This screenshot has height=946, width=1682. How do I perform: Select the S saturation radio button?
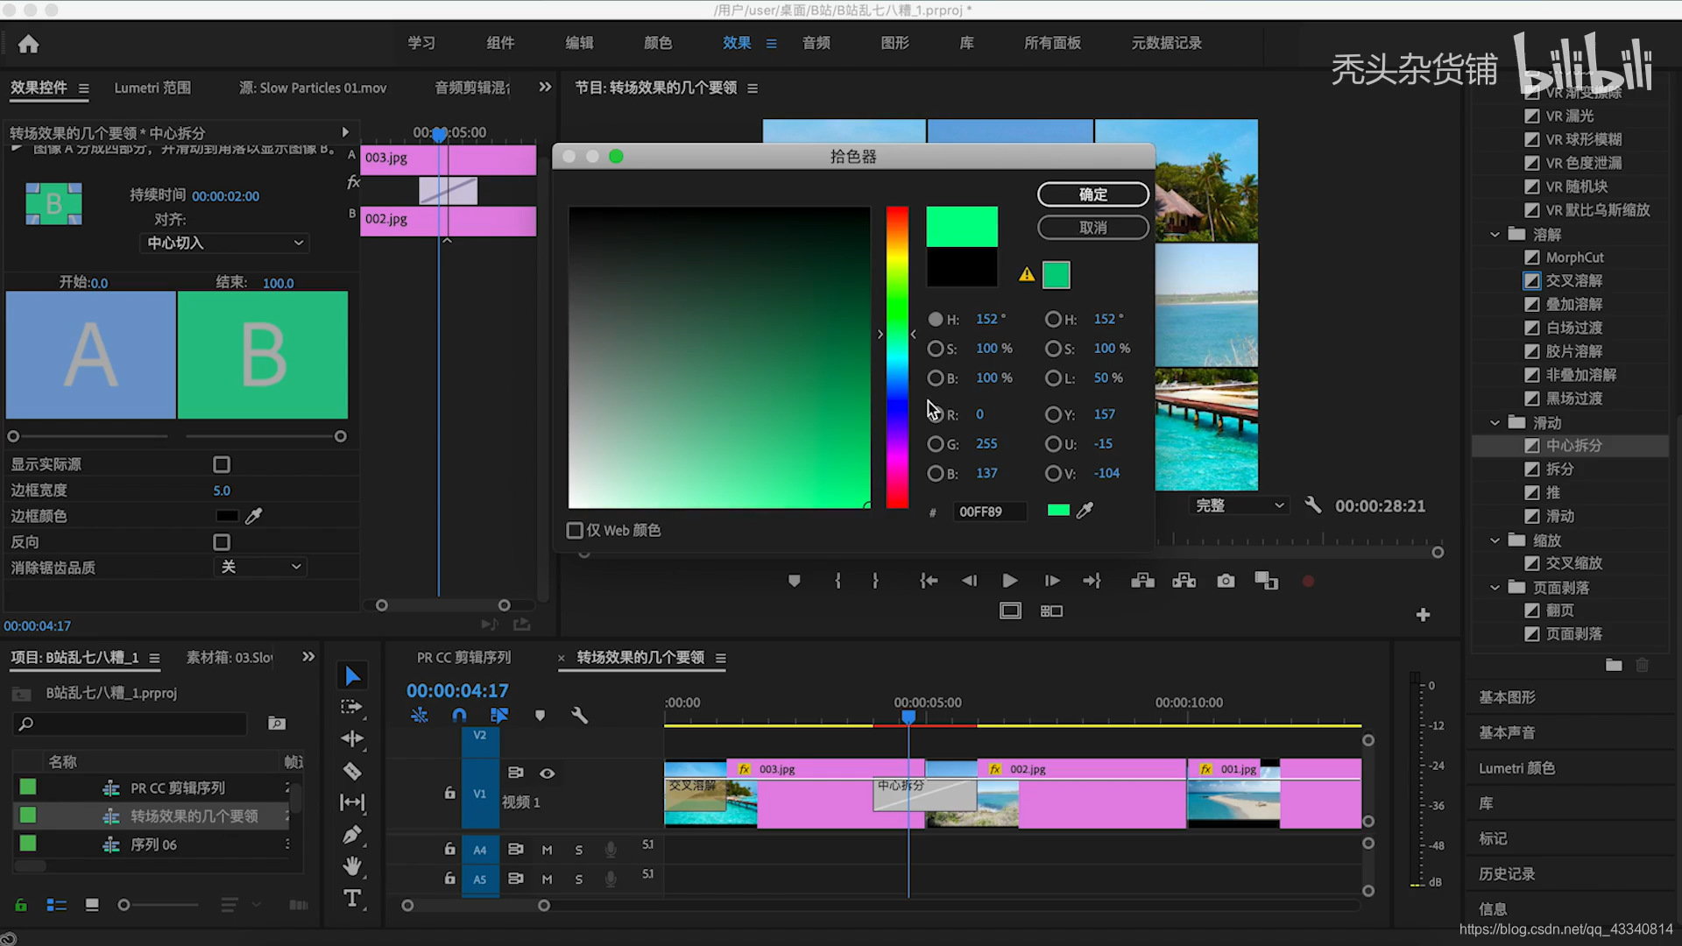(x=936, y=349)
